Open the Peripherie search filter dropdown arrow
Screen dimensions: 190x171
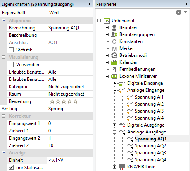pos(185,12)
